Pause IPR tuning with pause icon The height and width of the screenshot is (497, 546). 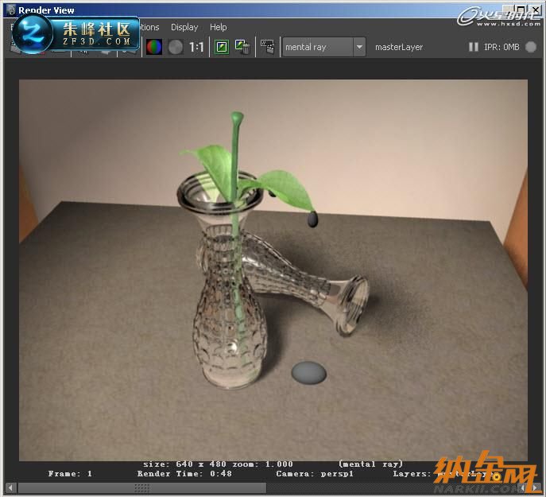(473, 47)
